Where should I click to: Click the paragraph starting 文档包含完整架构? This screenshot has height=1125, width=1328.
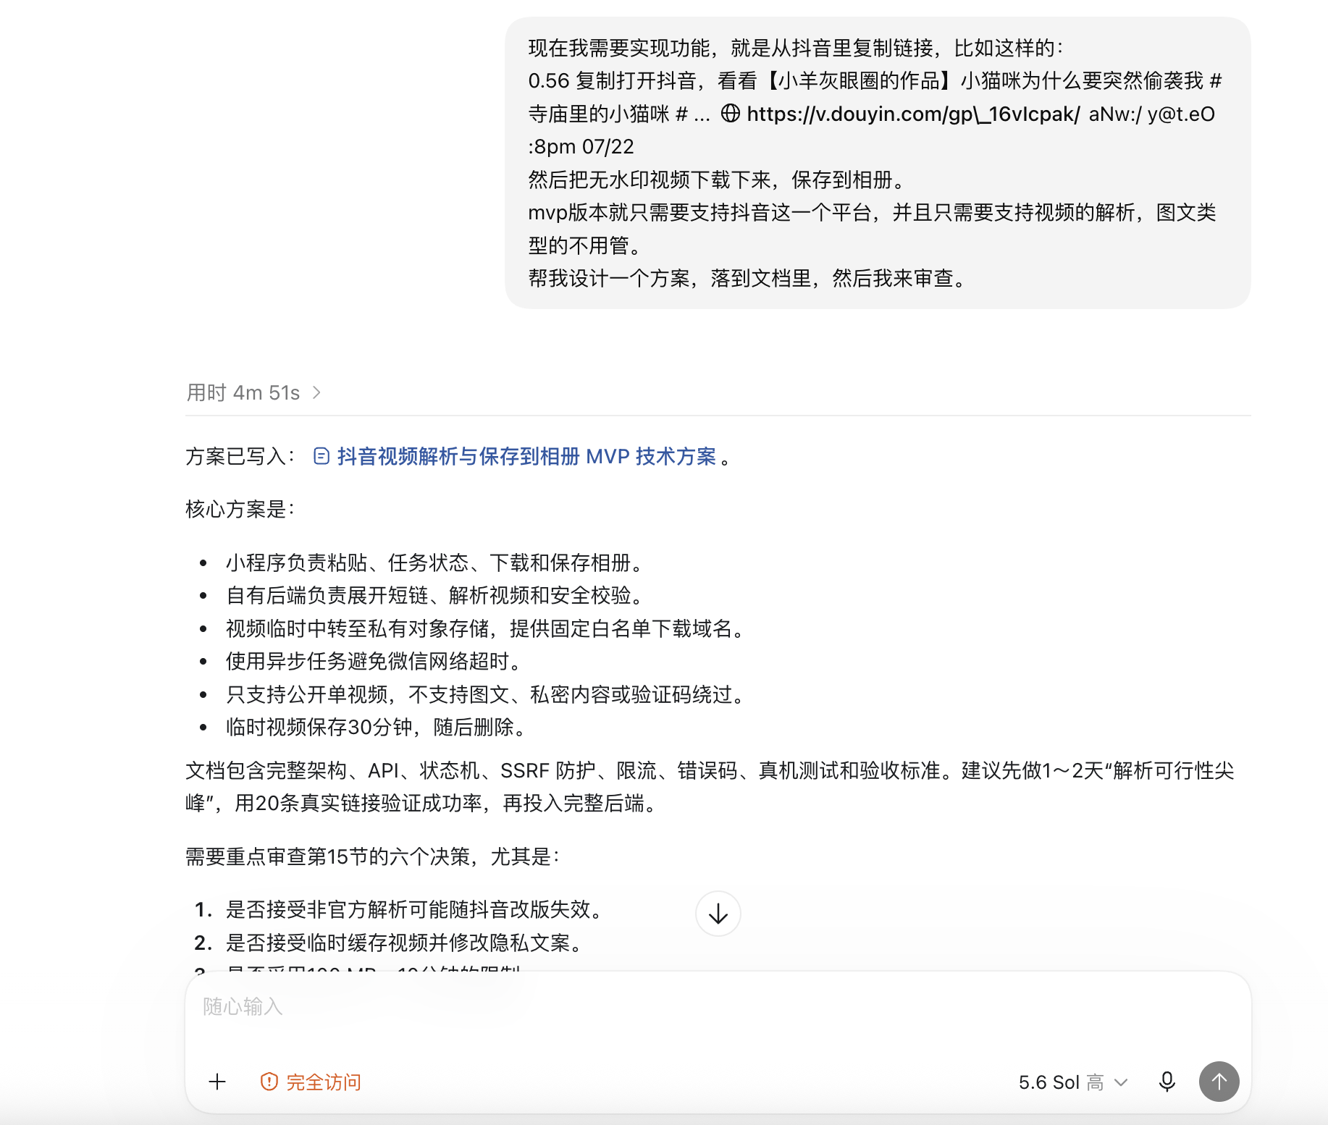[x=710, y=787]
